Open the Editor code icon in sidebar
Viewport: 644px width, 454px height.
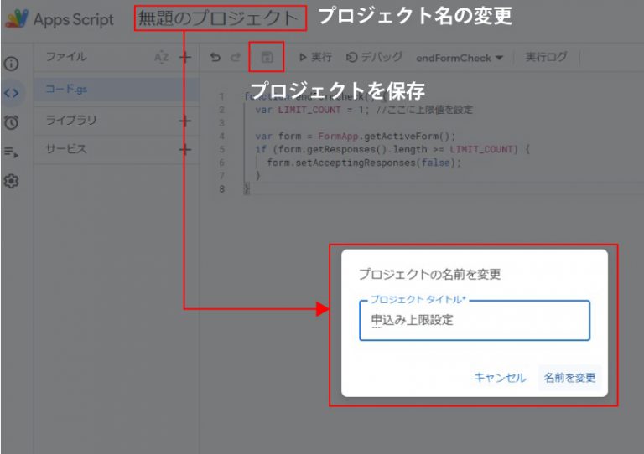(12, 93)
